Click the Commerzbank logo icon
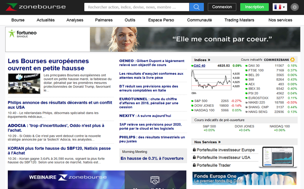The width and height of the screenshot is (304, 189). [x=292, y=60]
